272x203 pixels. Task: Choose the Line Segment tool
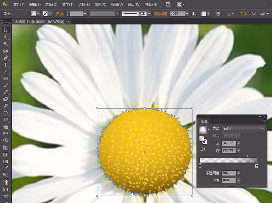(x=5, y=72)
